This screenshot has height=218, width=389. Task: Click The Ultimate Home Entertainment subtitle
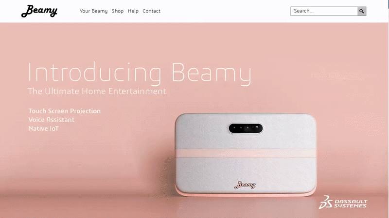[x=97, y=91]
